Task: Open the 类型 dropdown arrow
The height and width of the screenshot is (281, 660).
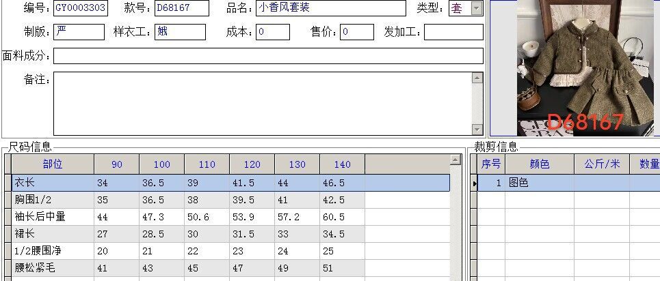Action: pos(477,8)
